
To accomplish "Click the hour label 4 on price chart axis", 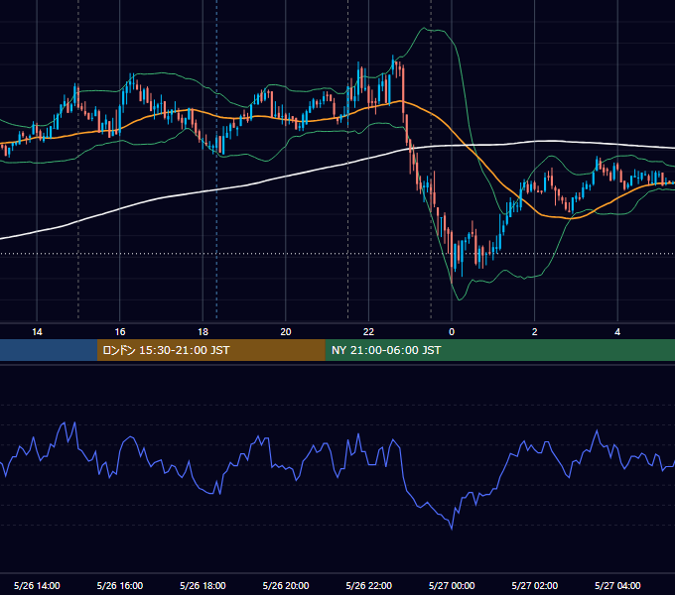I will 617,332.
